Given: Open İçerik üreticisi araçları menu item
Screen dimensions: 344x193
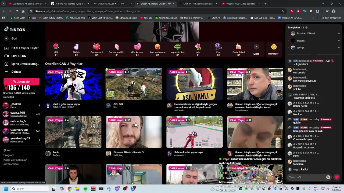Looking at the screenshot, I should pos(21,64).
